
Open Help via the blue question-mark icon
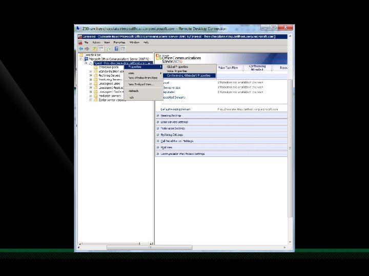(x=116, y=49)
